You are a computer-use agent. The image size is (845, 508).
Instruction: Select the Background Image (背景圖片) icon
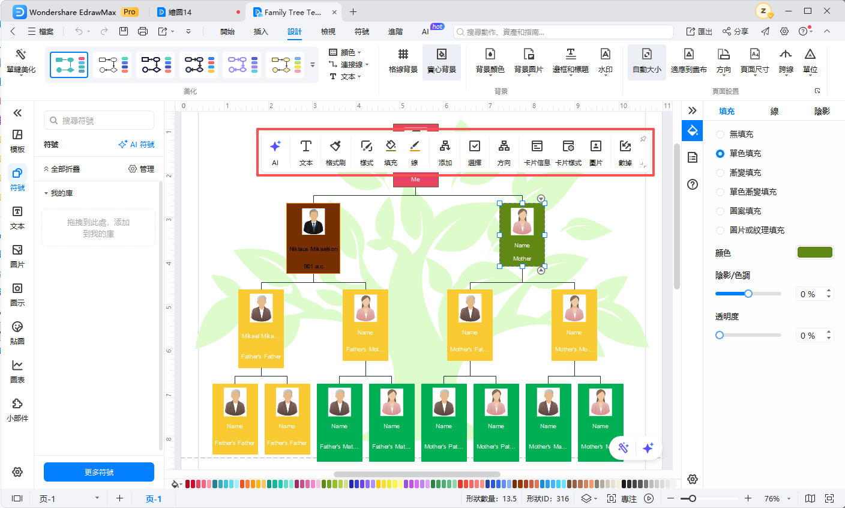coord(528,61)
